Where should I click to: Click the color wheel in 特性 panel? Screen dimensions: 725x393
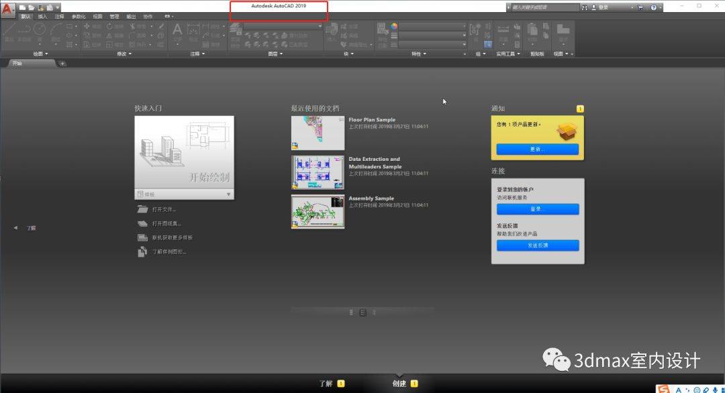[x=394, y=26]
